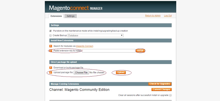Screen dimensions: 220x101
Task: Click the 'Install New Extensions' section header
Action: 110,40
